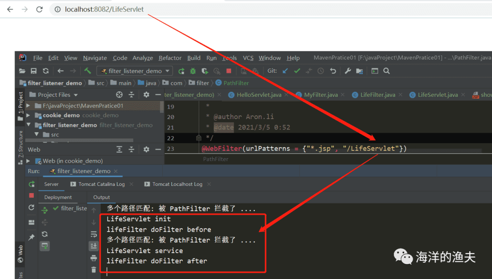The height and width of the screenshot is (279, 492).
Task: Expand the F:\javaProject\MavenPratice01 node
Action: (x=28, y=105)
